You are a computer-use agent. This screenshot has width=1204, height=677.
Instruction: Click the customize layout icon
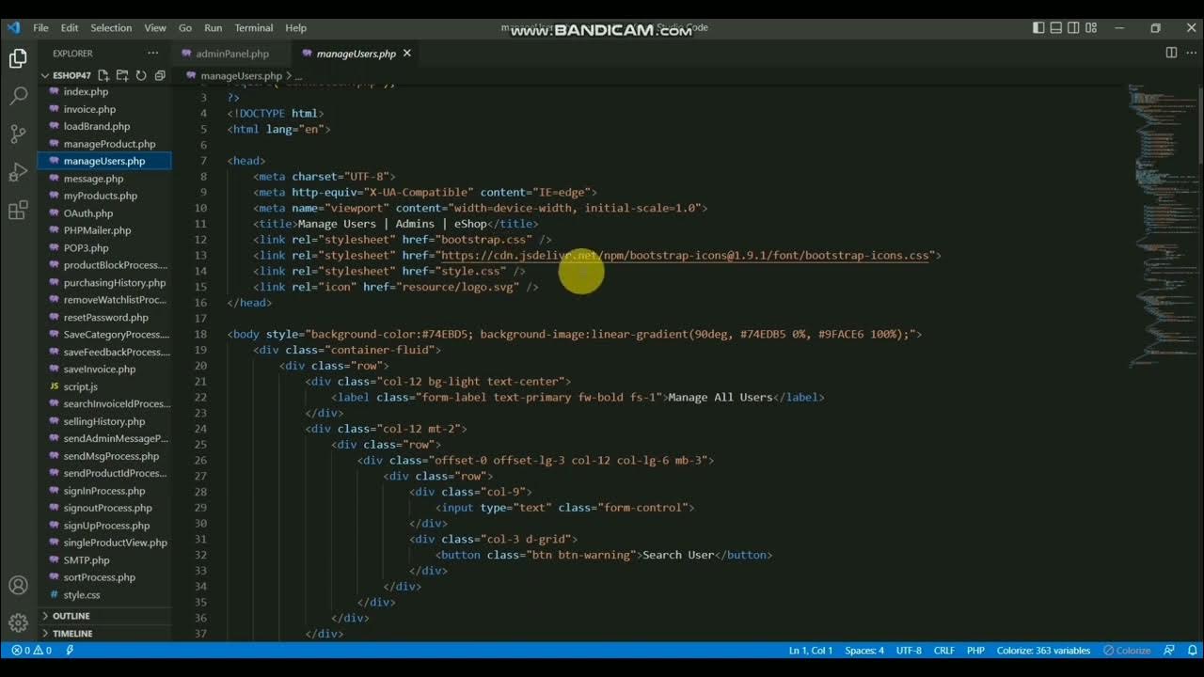click(x=1092, y=28)
